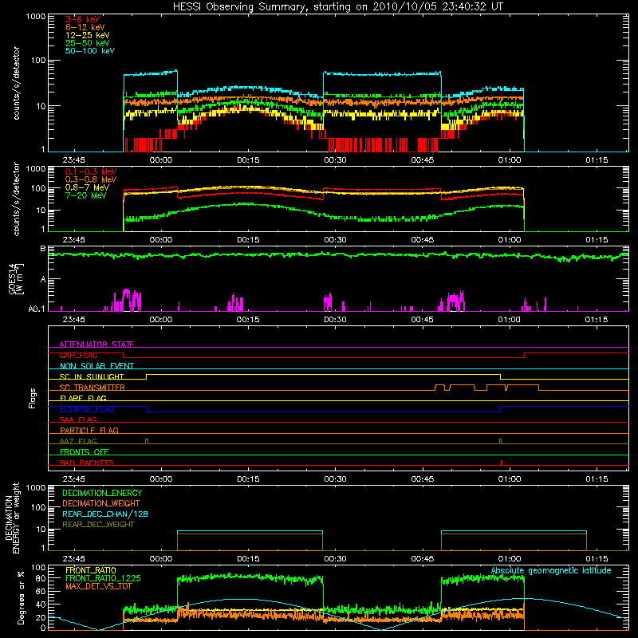Screen dimensions: 638x638
Task: Click the 7-20 MeV legend label
Action: coord(86,195)
